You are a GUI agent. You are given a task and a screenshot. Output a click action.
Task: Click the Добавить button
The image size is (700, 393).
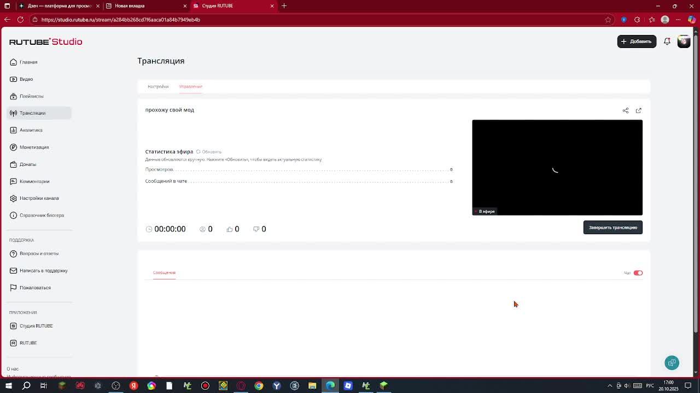(x=637, y=41)
